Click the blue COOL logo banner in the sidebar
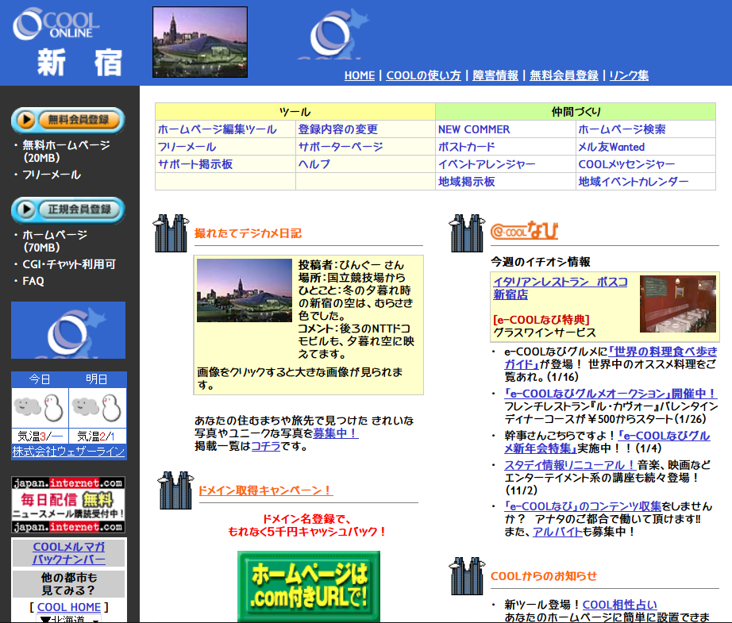 [68, 330]
